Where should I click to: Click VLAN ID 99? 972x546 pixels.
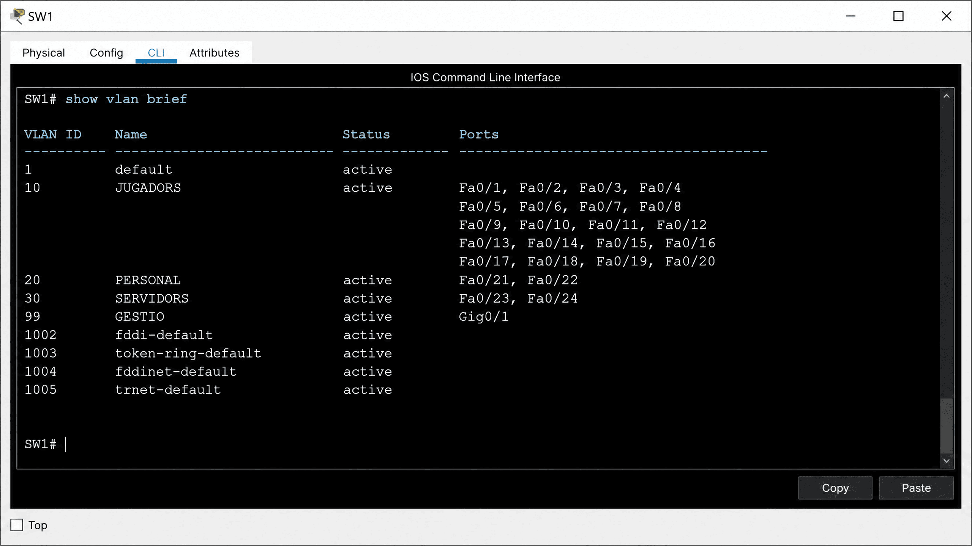(32, 317)
